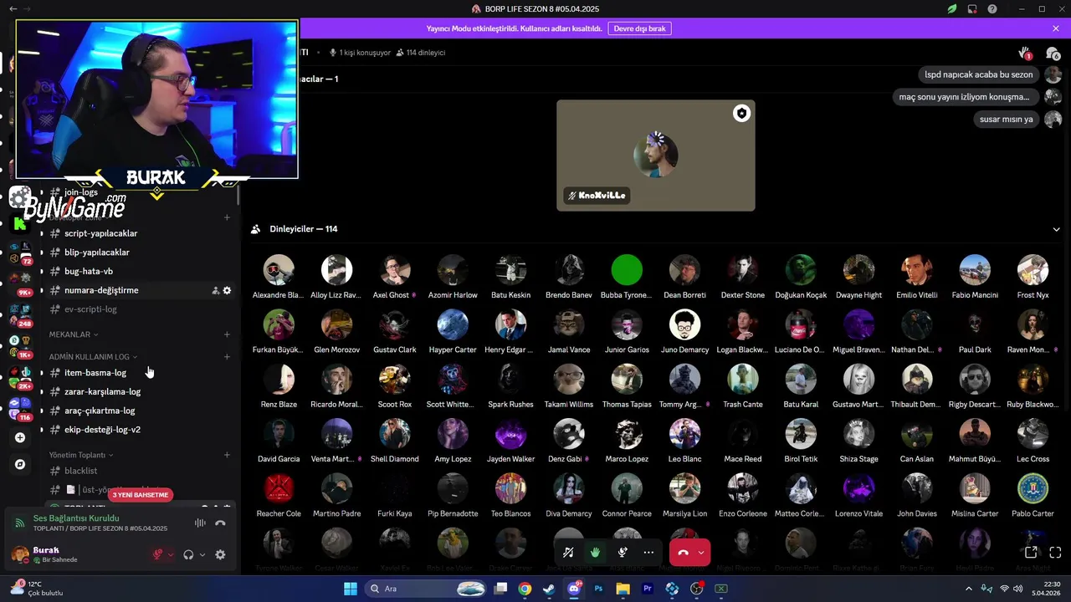
Task: Click 3 YENİ BAHSETME mentions pill
Action: (x=141, y=495)
